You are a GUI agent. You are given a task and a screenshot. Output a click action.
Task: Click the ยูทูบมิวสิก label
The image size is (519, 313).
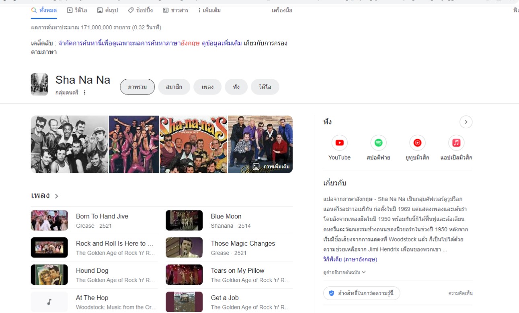[417, 158]
